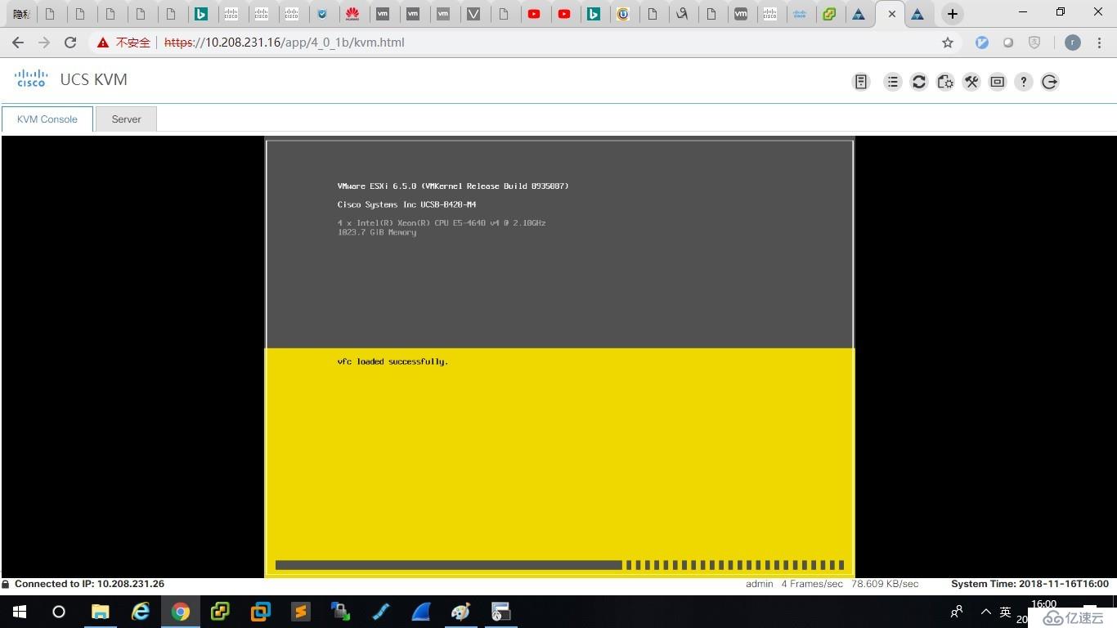Go forward in the browser
The height and width of the screenshot is (628, 1117).
(44, 43)
